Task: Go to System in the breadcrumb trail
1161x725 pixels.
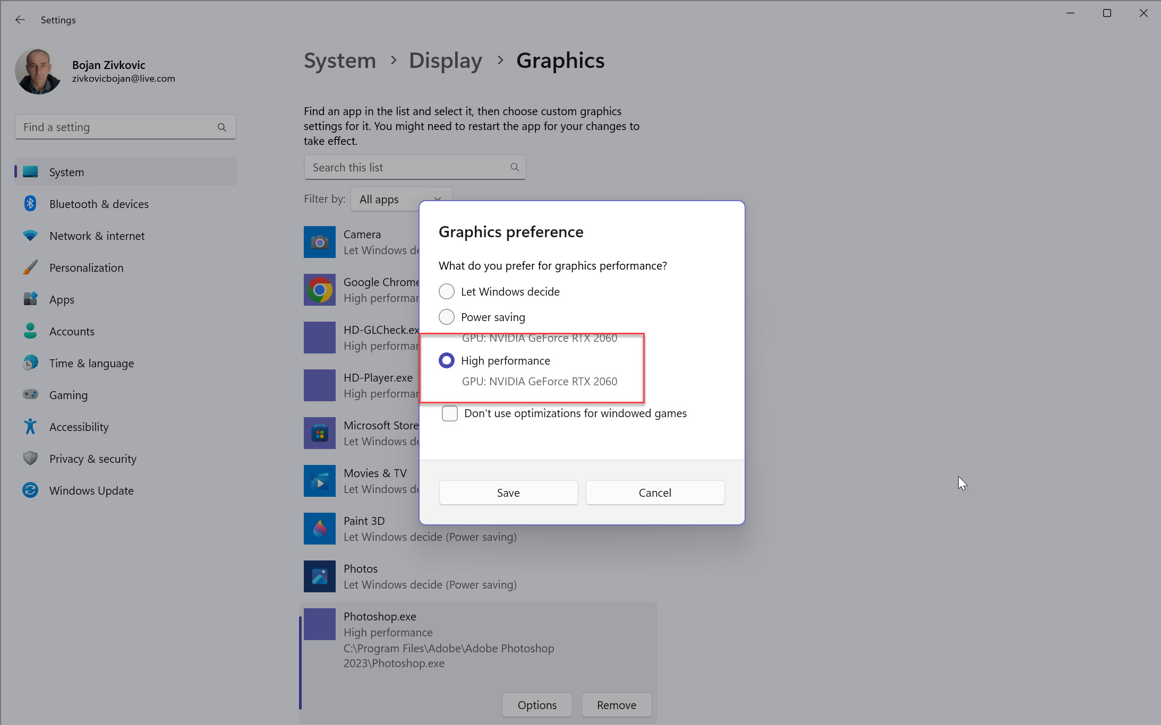Action: 339,61
